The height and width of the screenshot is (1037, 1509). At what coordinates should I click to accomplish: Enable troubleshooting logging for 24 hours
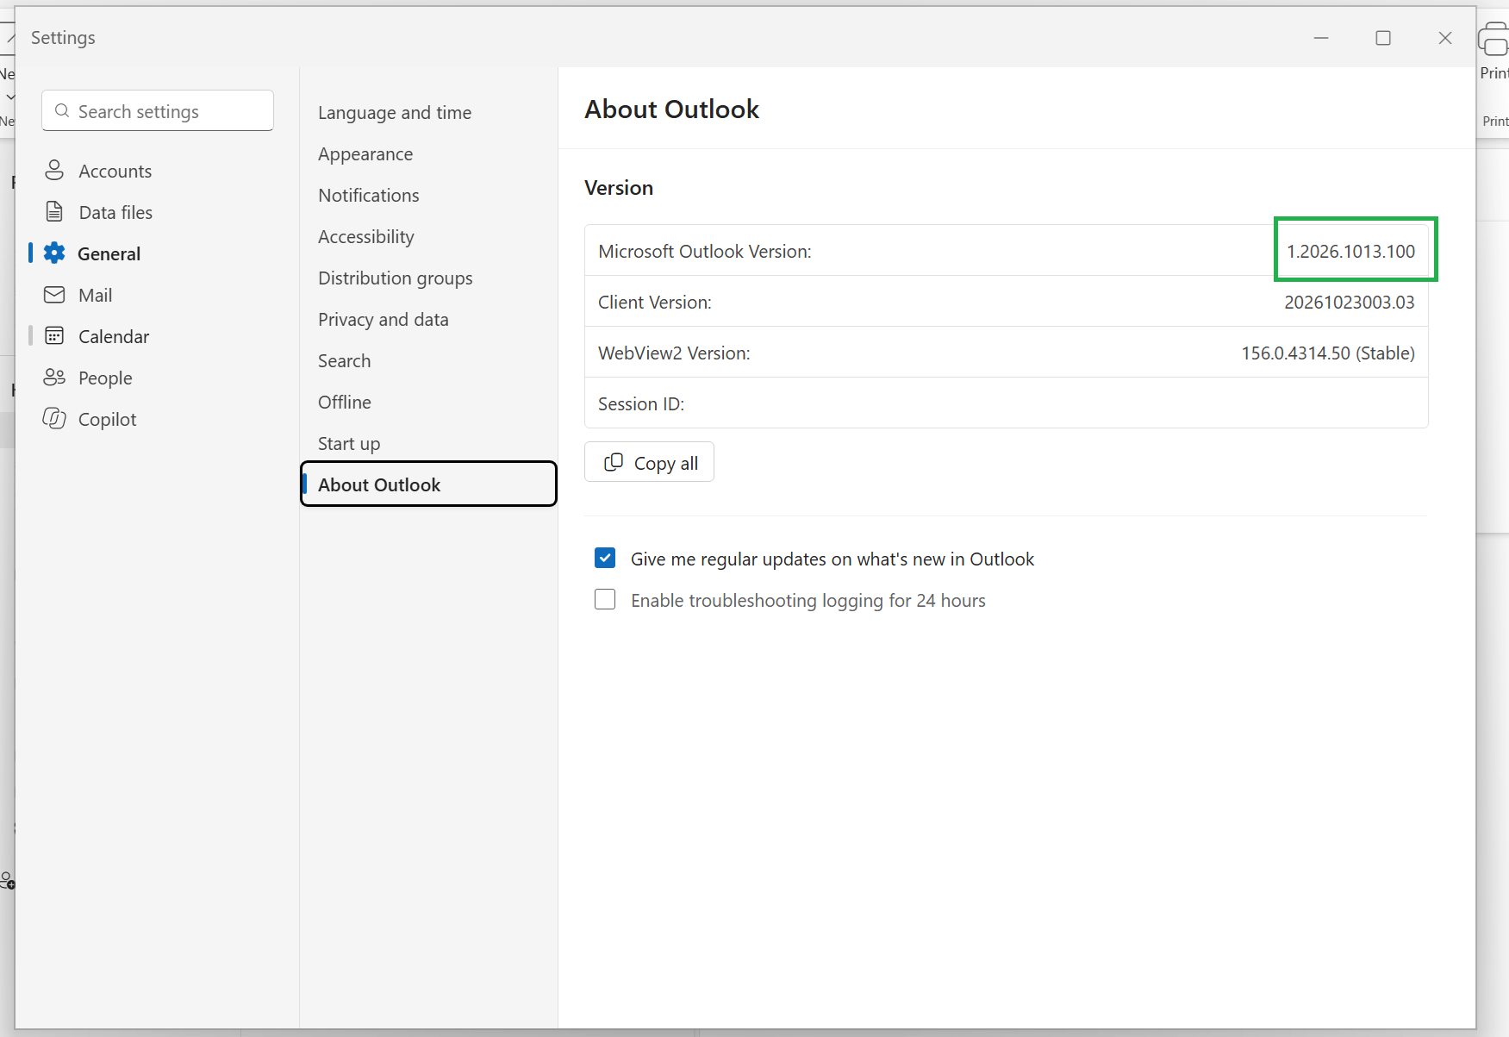(x=605, y=599)
